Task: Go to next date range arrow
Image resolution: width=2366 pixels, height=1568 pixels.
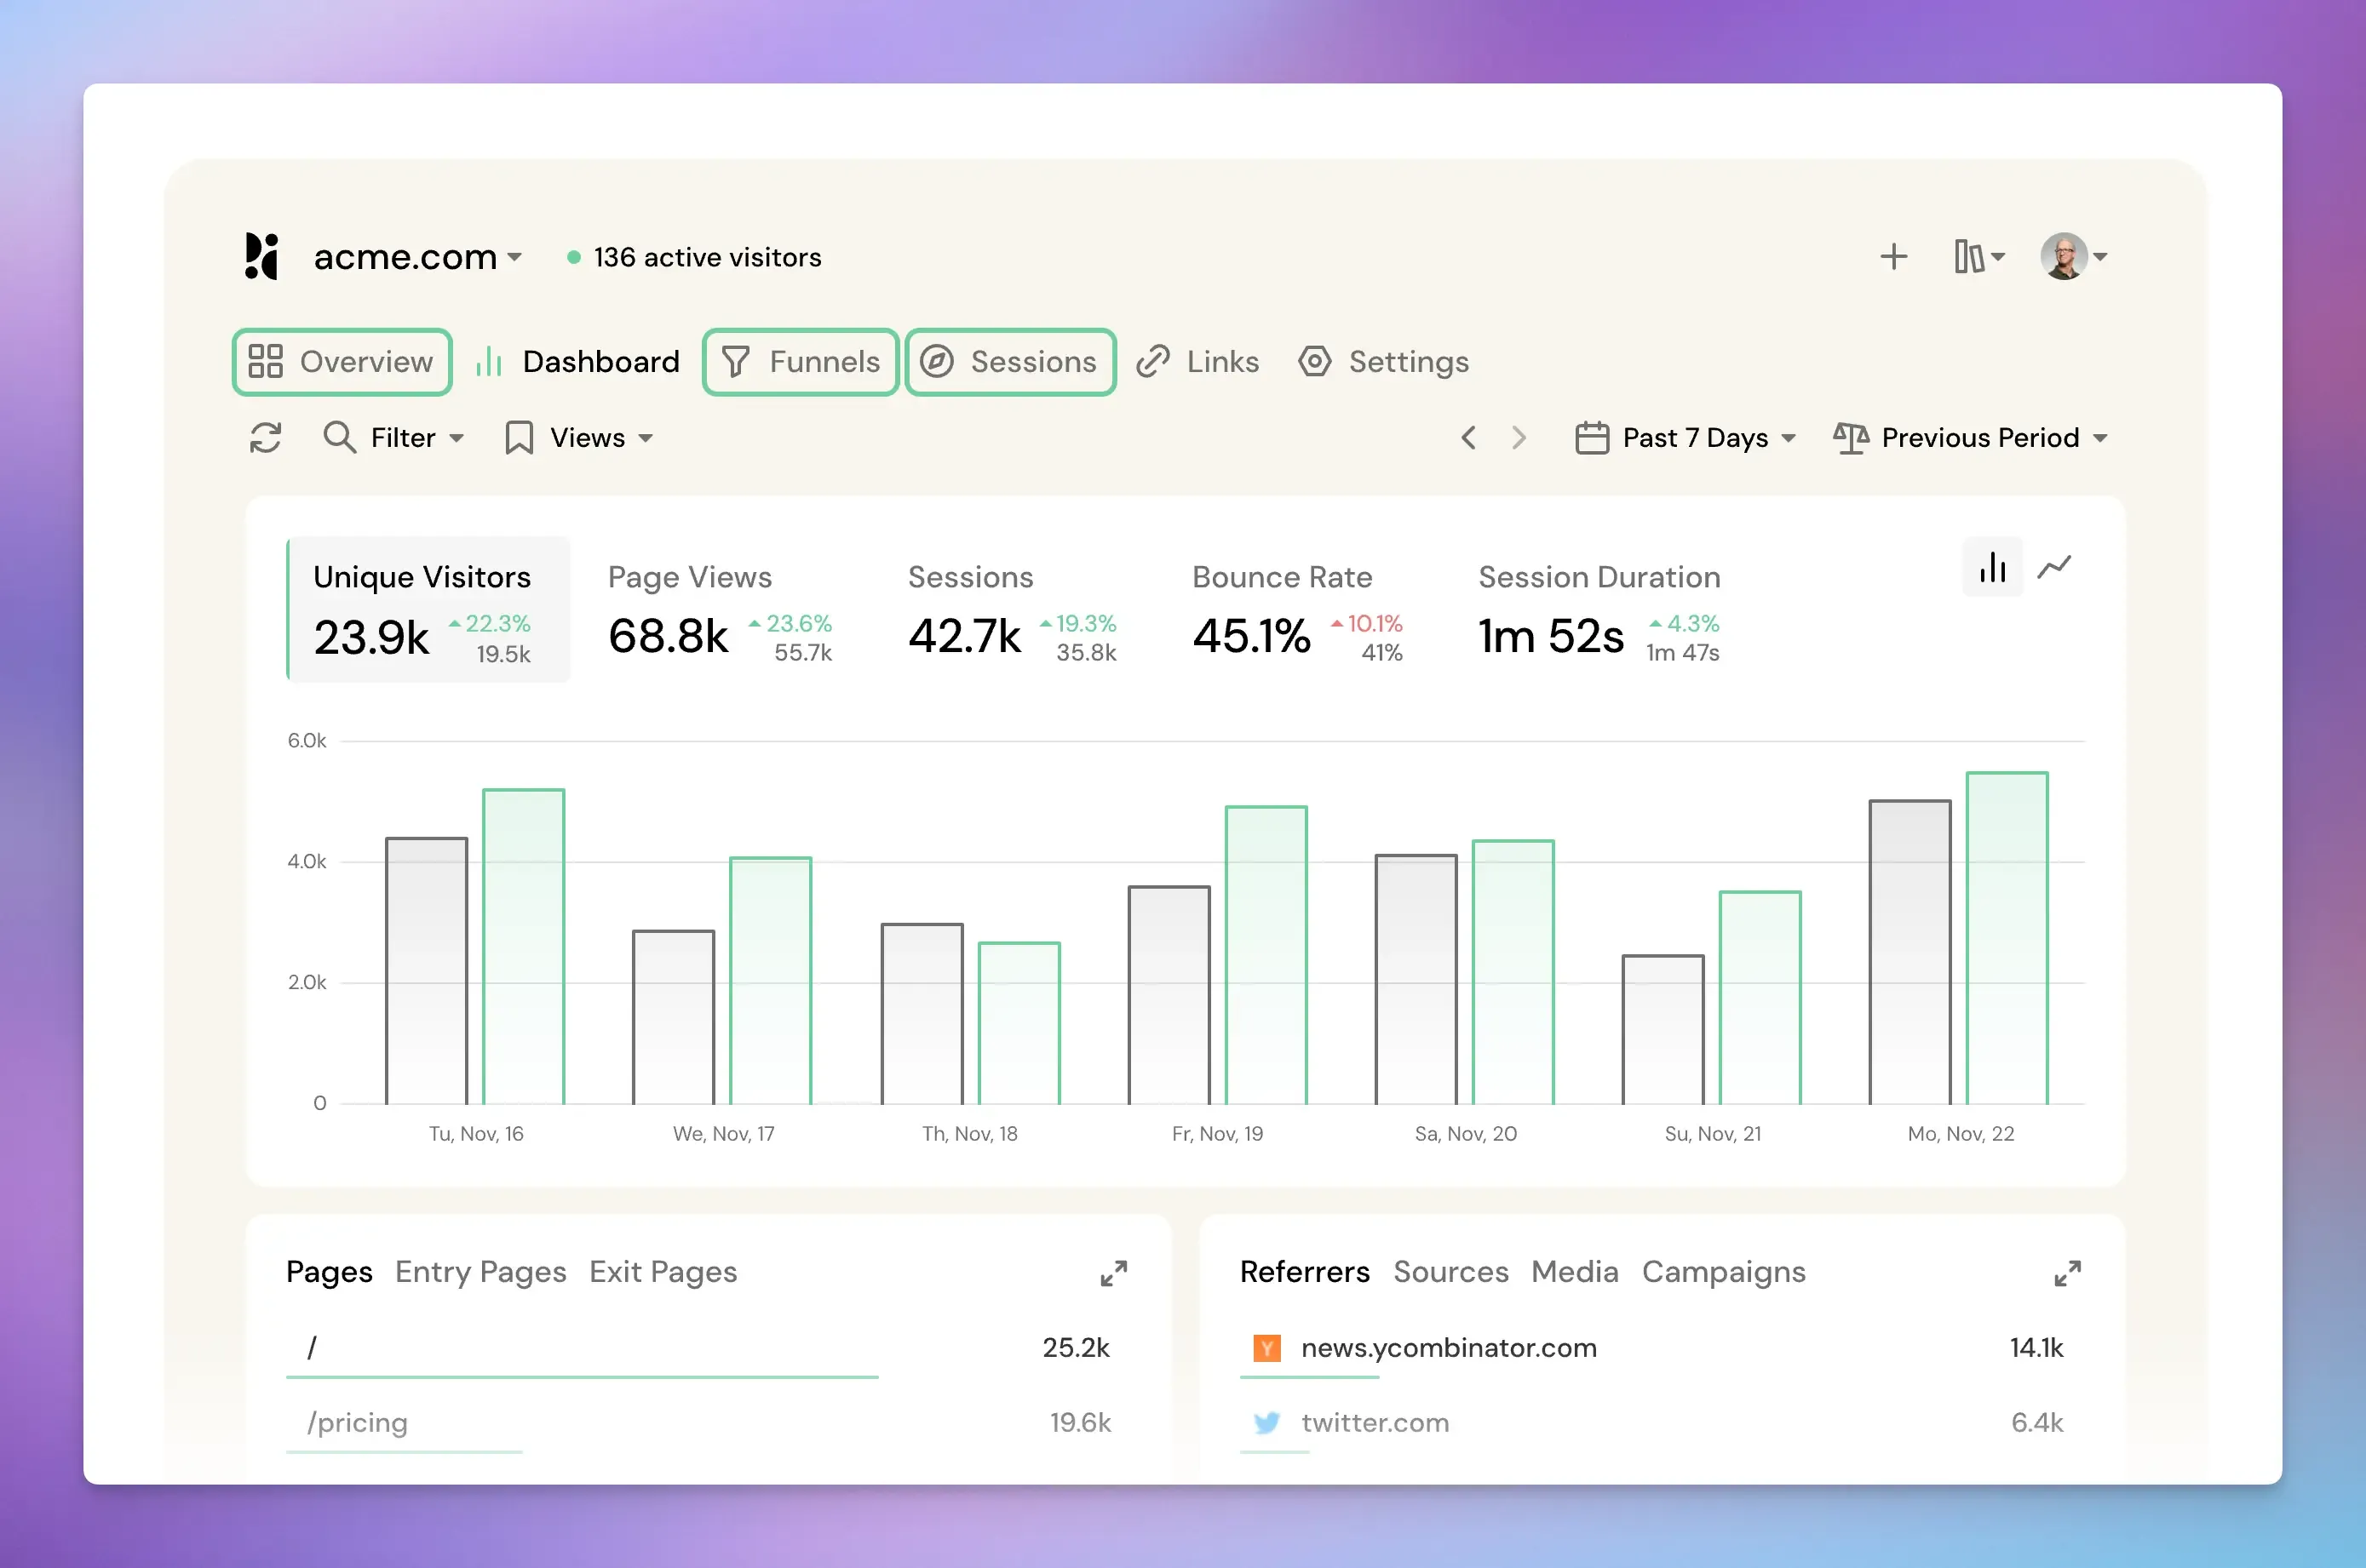Action: point(1519,438)
